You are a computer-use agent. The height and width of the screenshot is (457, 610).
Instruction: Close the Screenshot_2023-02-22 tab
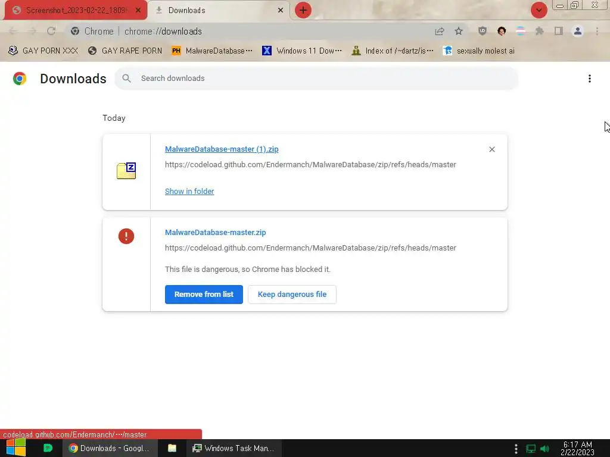pyautogui.click(x=138, y=11)
